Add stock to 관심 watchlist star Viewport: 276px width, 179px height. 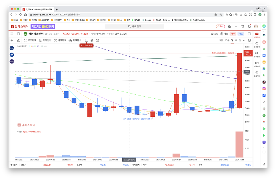[215, 34]
